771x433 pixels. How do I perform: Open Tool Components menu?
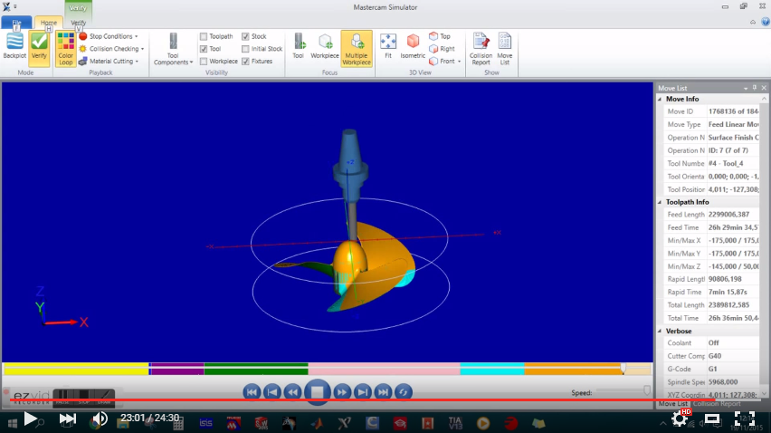click(x=173, y=49)
